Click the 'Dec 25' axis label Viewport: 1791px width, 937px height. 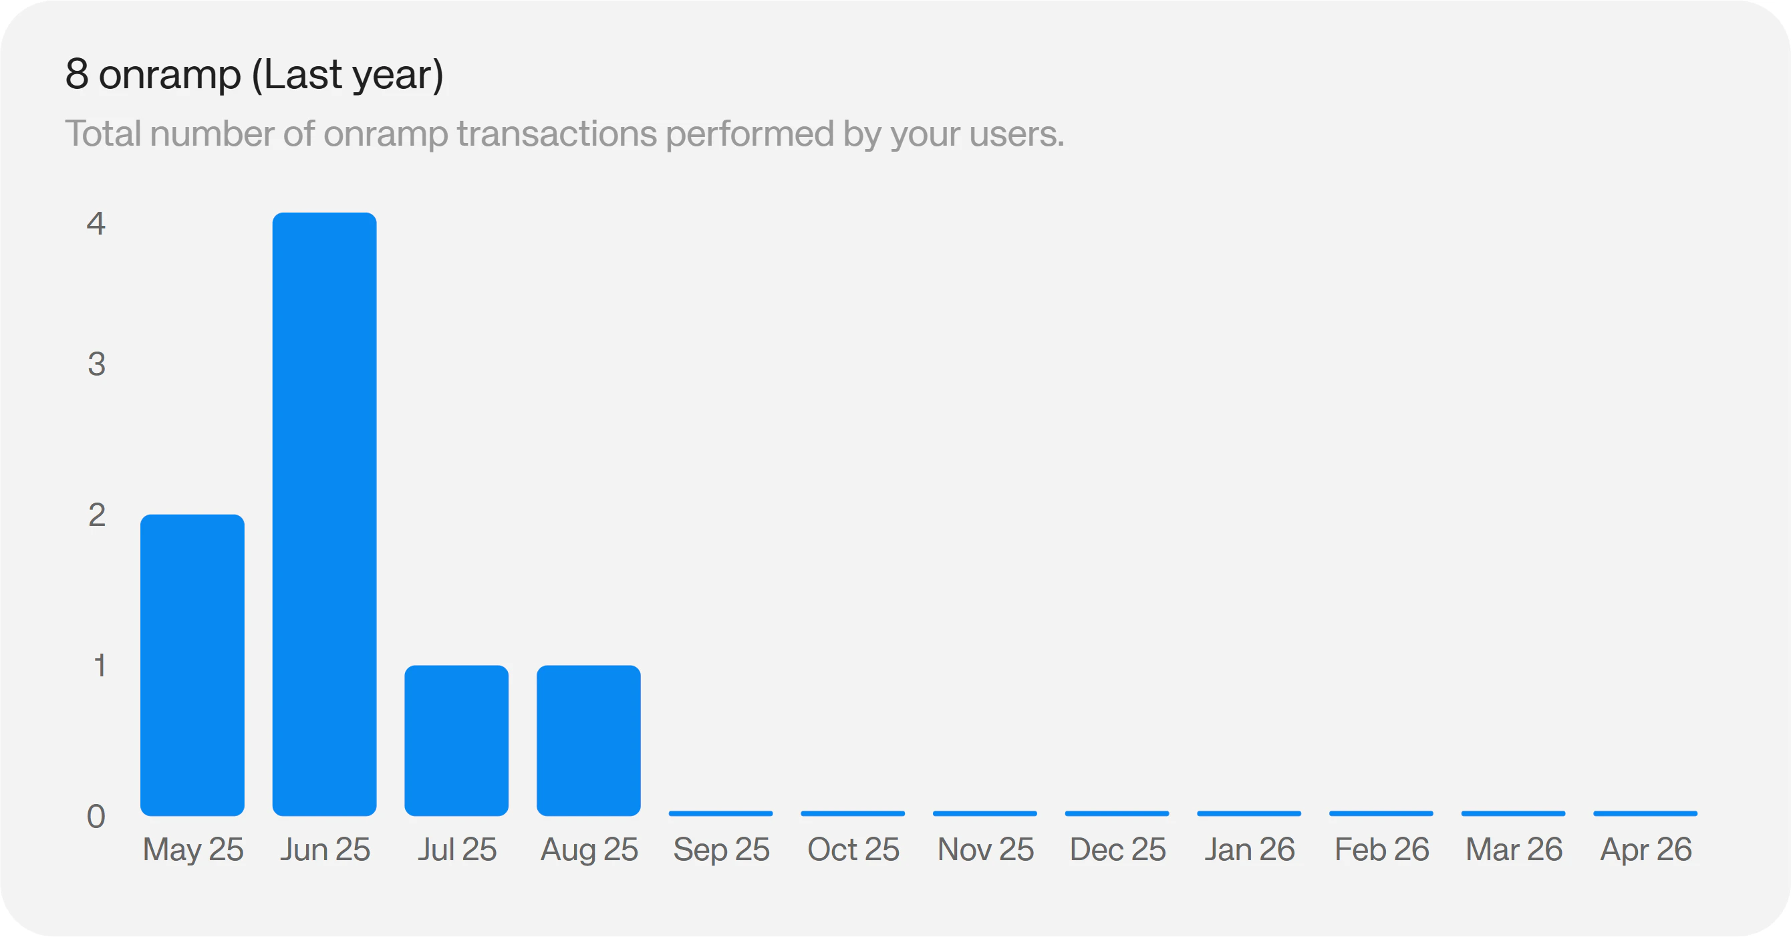click(x=1117, y=849)
